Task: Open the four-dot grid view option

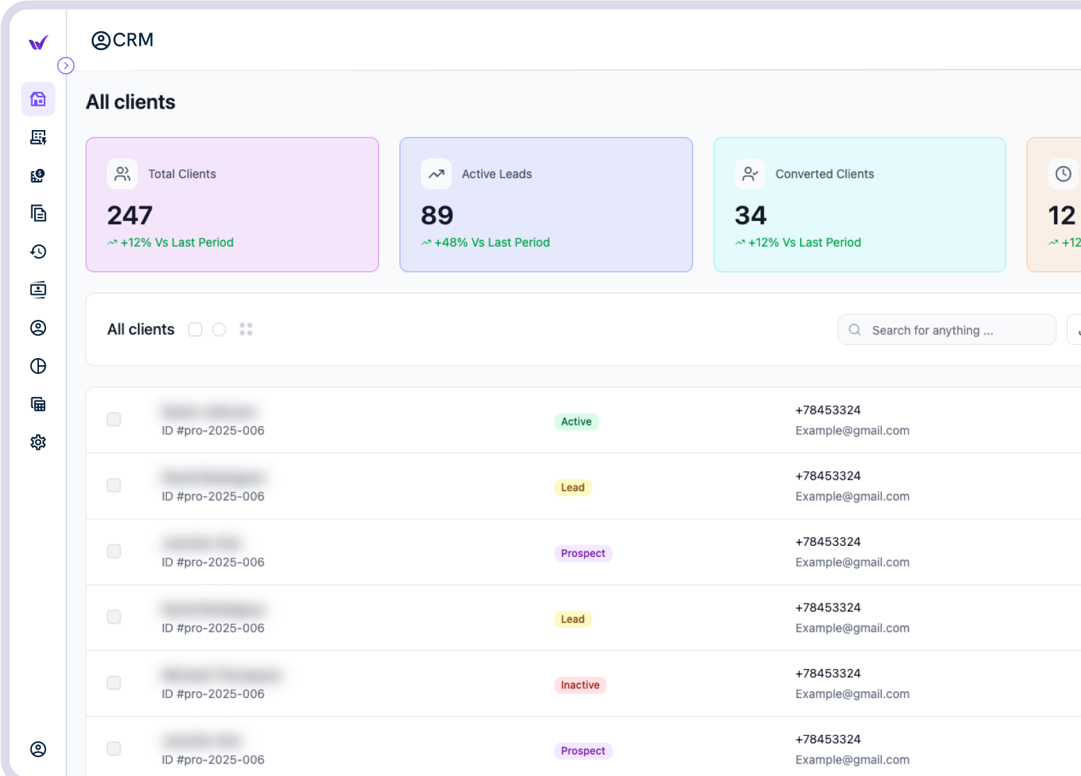Action: coord(246,330)
